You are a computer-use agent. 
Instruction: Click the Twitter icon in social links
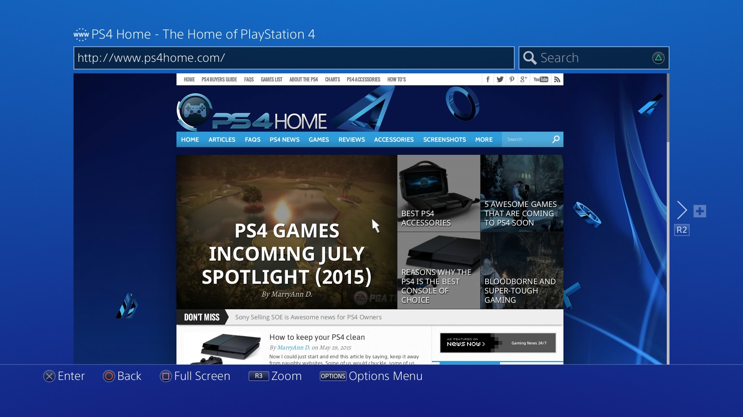(500, 80)
